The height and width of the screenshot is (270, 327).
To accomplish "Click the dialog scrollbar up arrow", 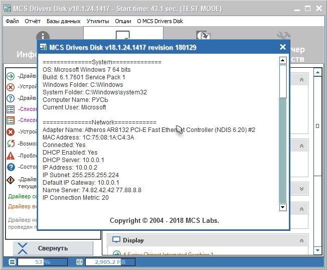I will pyautogui.click(x=282, y=60).
